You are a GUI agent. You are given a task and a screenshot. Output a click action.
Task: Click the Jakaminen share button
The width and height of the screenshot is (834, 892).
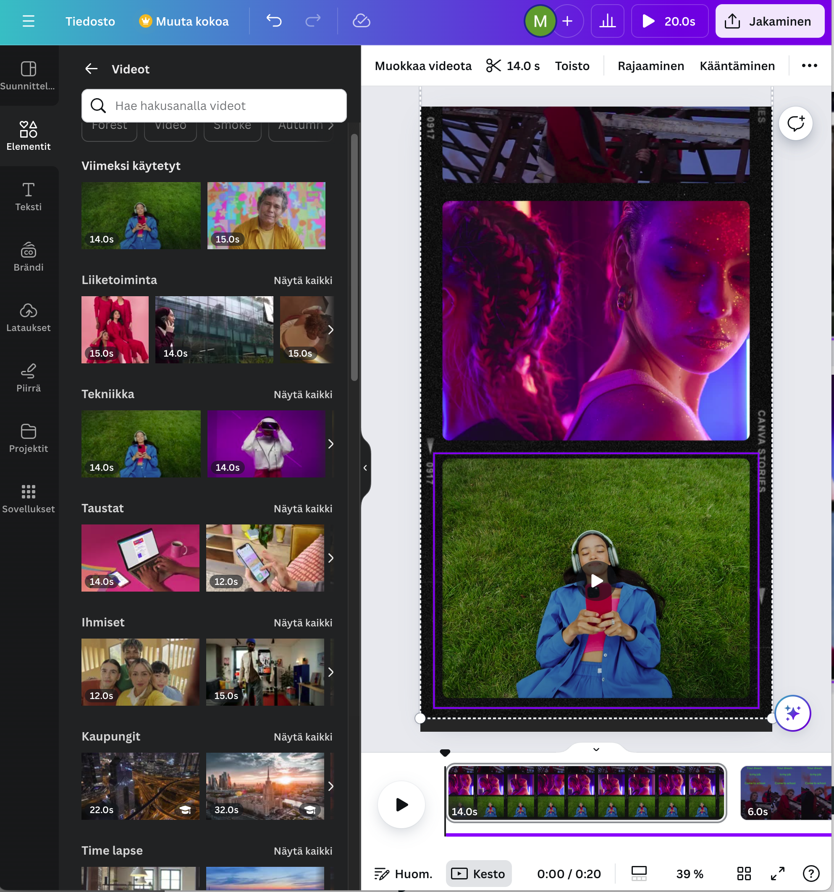tap(769, 21)
